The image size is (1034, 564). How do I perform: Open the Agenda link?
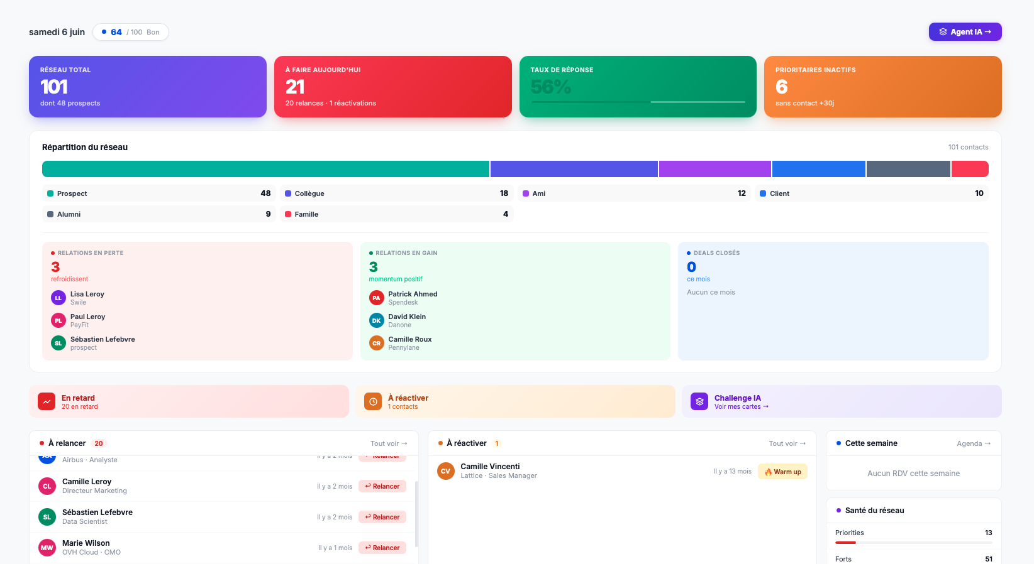(974, 443)
